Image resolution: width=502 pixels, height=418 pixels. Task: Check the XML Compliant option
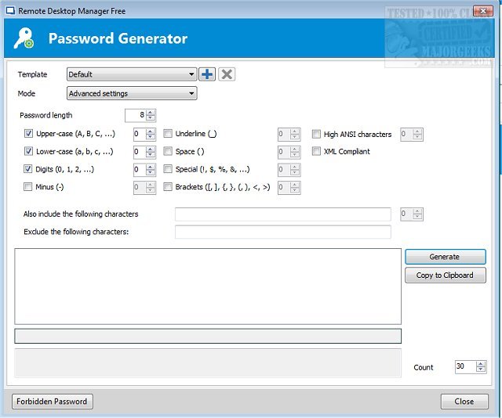pos(316,151)
